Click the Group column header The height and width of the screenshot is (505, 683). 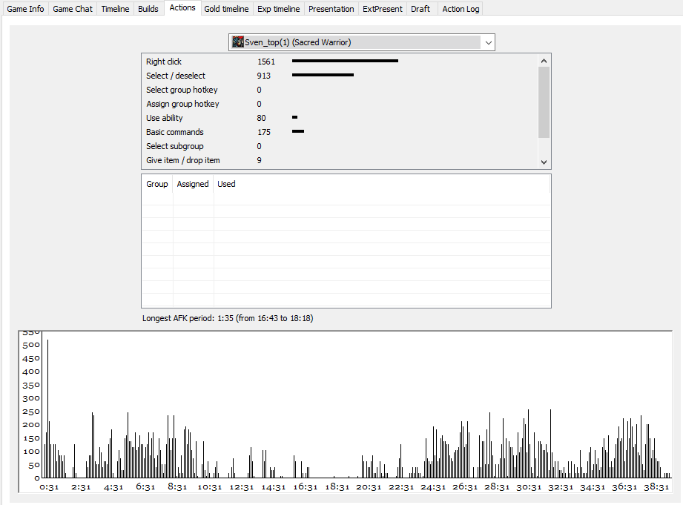(x=157, y=184)
